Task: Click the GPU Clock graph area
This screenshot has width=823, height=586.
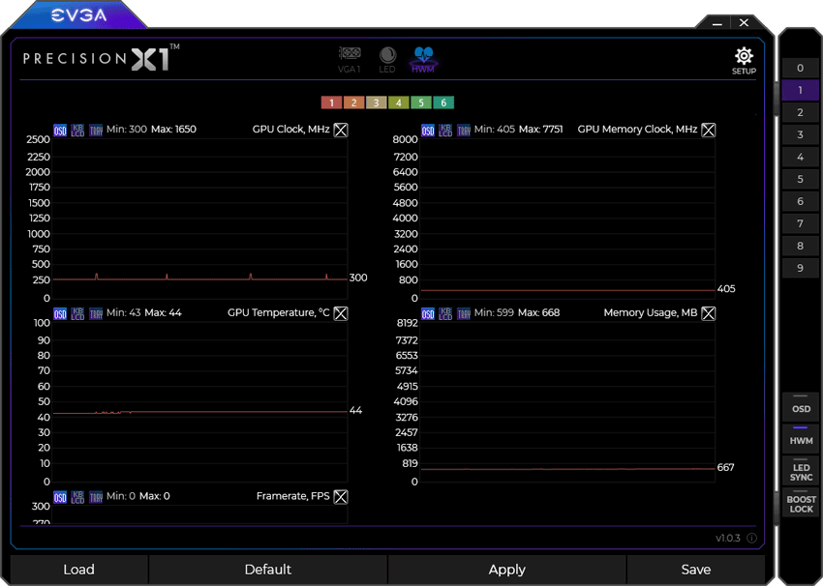Action: (199, 219)
